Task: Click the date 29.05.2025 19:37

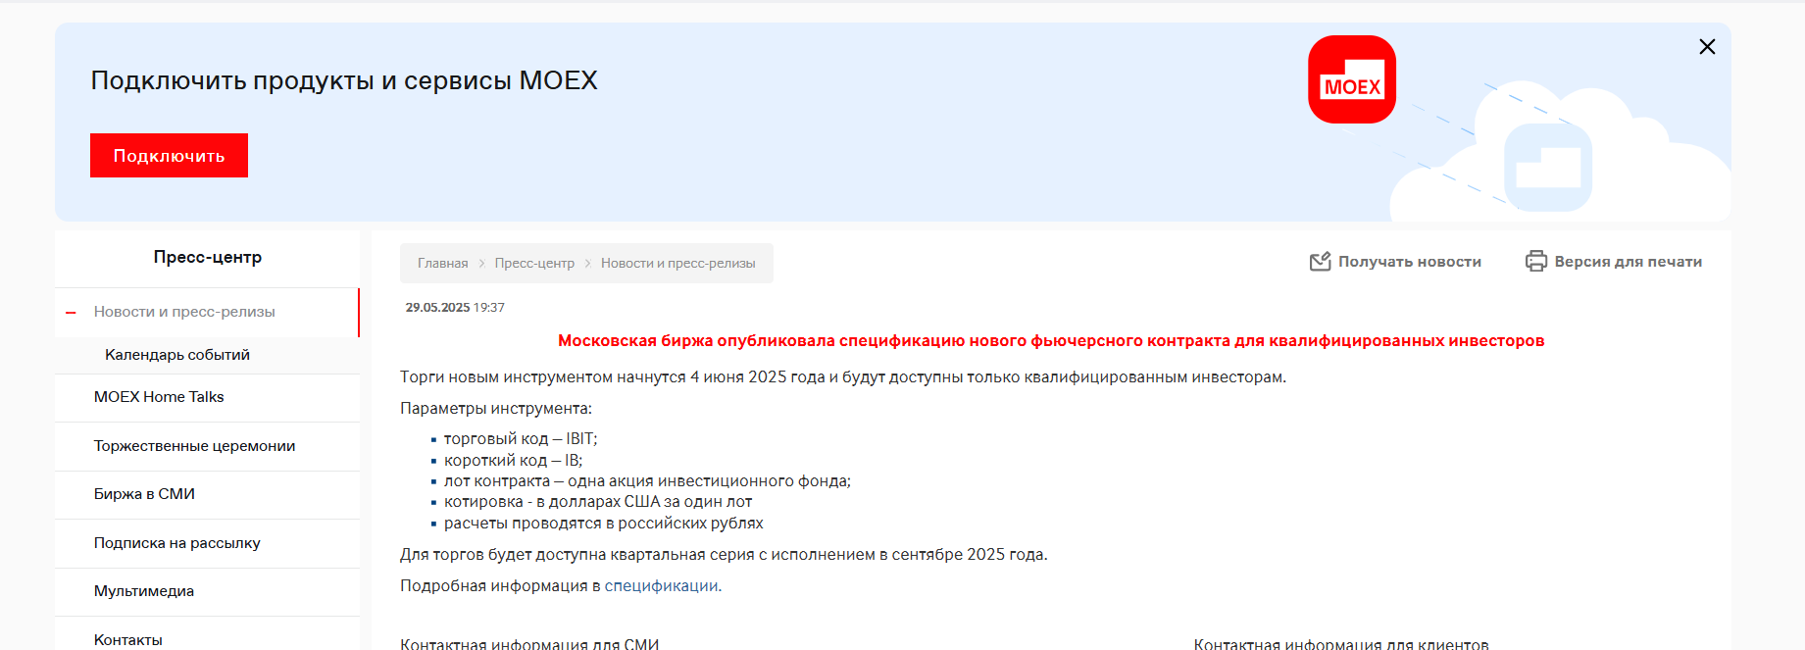Action: (x=455, y=308)
